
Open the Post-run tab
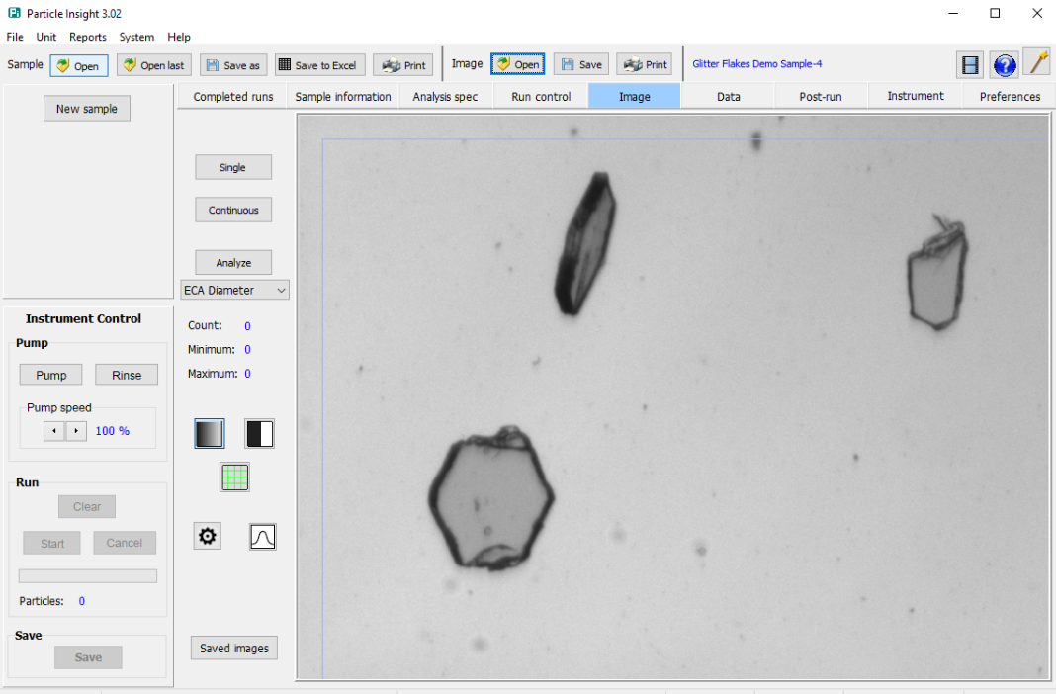(821, 96)
